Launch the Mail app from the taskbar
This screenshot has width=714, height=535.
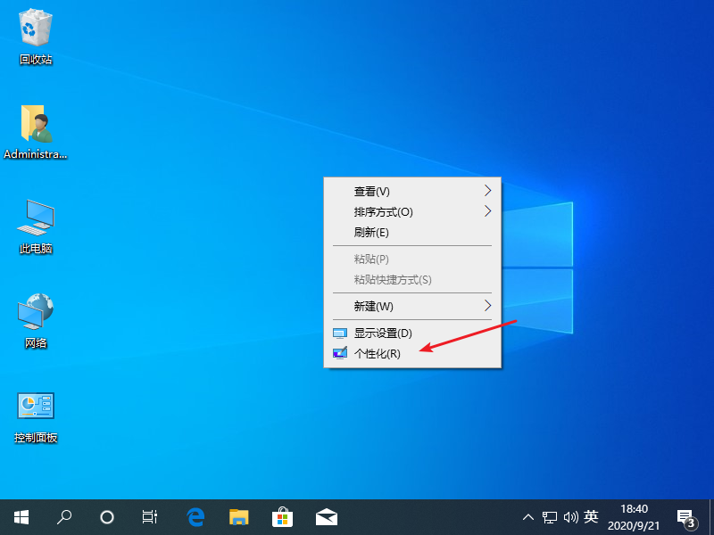click(327, 516)
